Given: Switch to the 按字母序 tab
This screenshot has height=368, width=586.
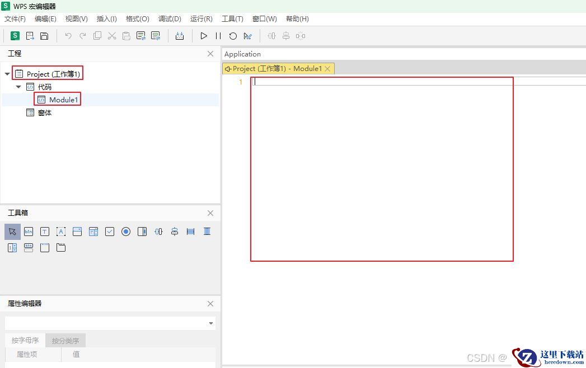Looking at the screenshot, I should coord(25,341).
